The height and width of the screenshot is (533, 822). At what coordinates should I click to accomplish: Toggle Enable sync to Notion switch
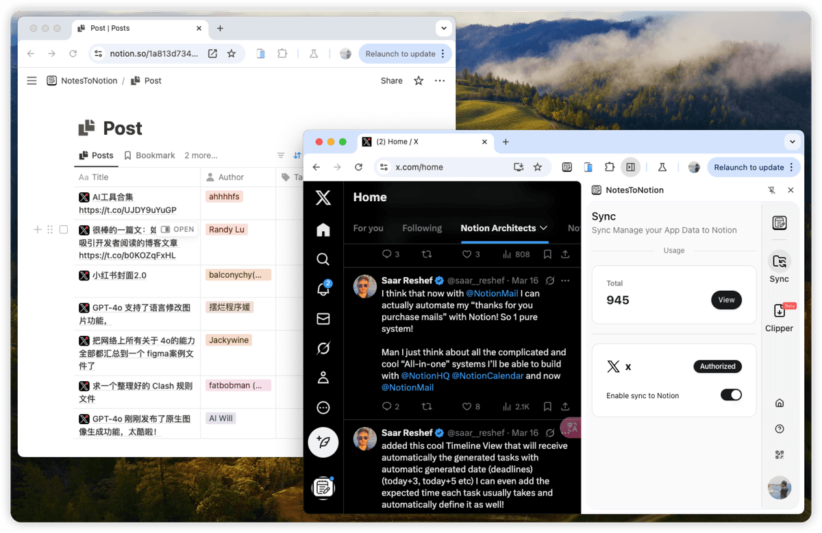point(731,395)
